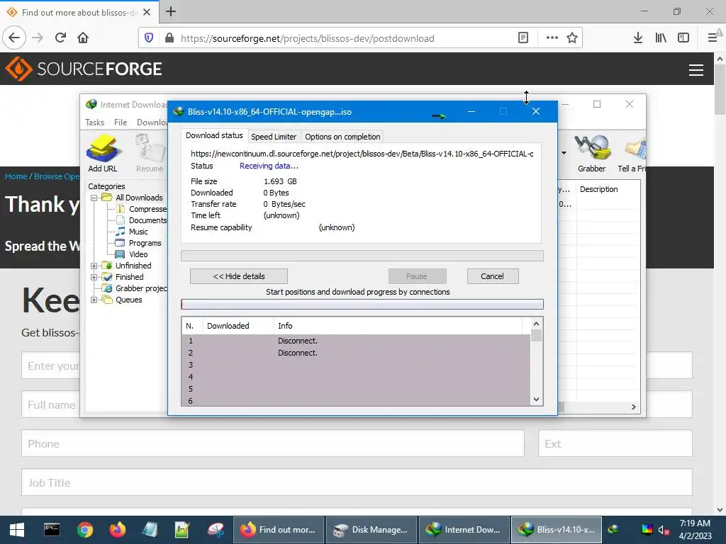Click the Add URL icon in IDM
Viewport: 726px width, 544px height.
click(x=102, y=153)
